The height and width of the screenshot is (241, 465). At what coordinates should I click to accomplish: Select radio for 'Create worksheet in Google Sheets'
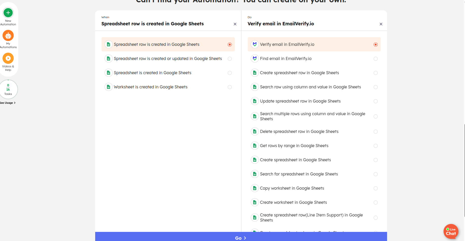(x=376, y=203)
